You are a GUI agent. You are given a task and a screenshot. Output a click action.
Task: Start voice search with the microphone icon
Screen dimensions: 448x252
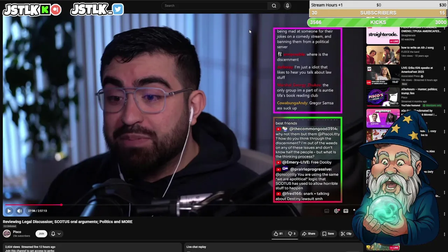coord(287,6)
